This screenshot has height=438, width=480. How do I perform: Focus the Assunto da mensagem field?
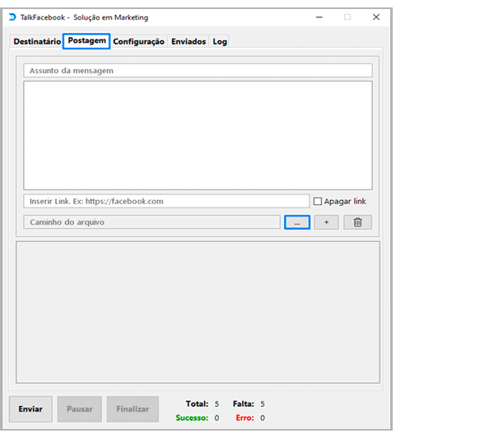pyautogui.click(x=198, y=71)
